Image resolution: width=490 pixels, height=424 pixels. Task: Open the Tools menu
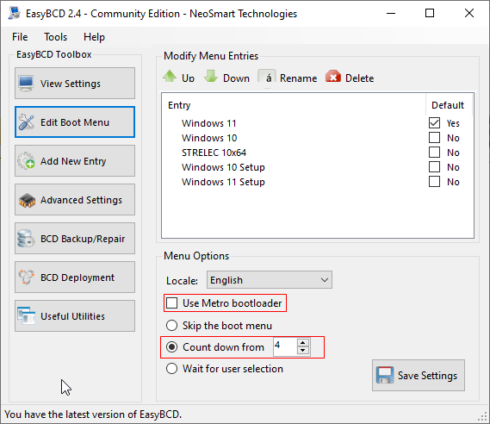coord(55,37)
